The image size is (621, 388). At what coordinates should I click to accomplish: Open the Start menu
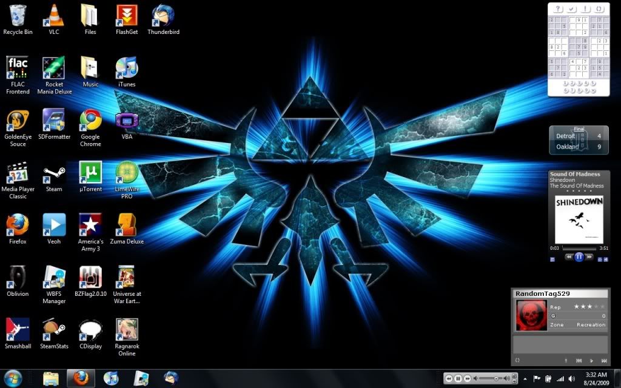(x=13, y=378)
